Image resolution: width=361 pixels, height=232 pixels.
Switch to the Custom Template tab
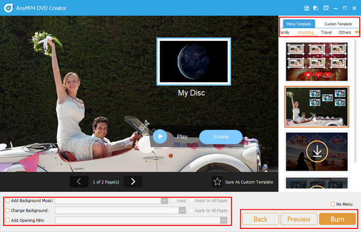(x=338, y=24)
